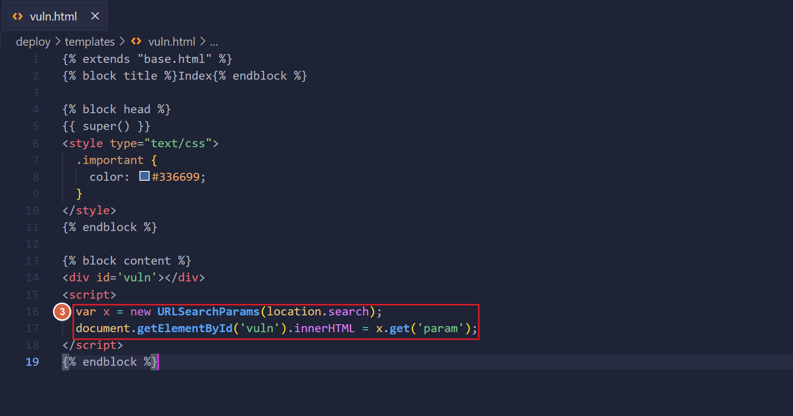This screenshot has height=416, width=793.
Task: Open the vuln.html breadcrumb item
Action: 172,42
